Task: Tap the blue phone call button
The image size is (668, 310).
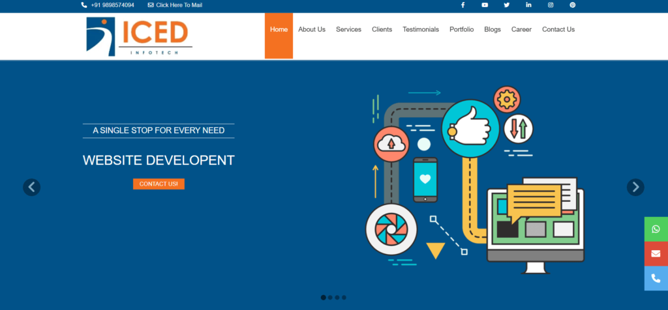Action: click(656, 278)
